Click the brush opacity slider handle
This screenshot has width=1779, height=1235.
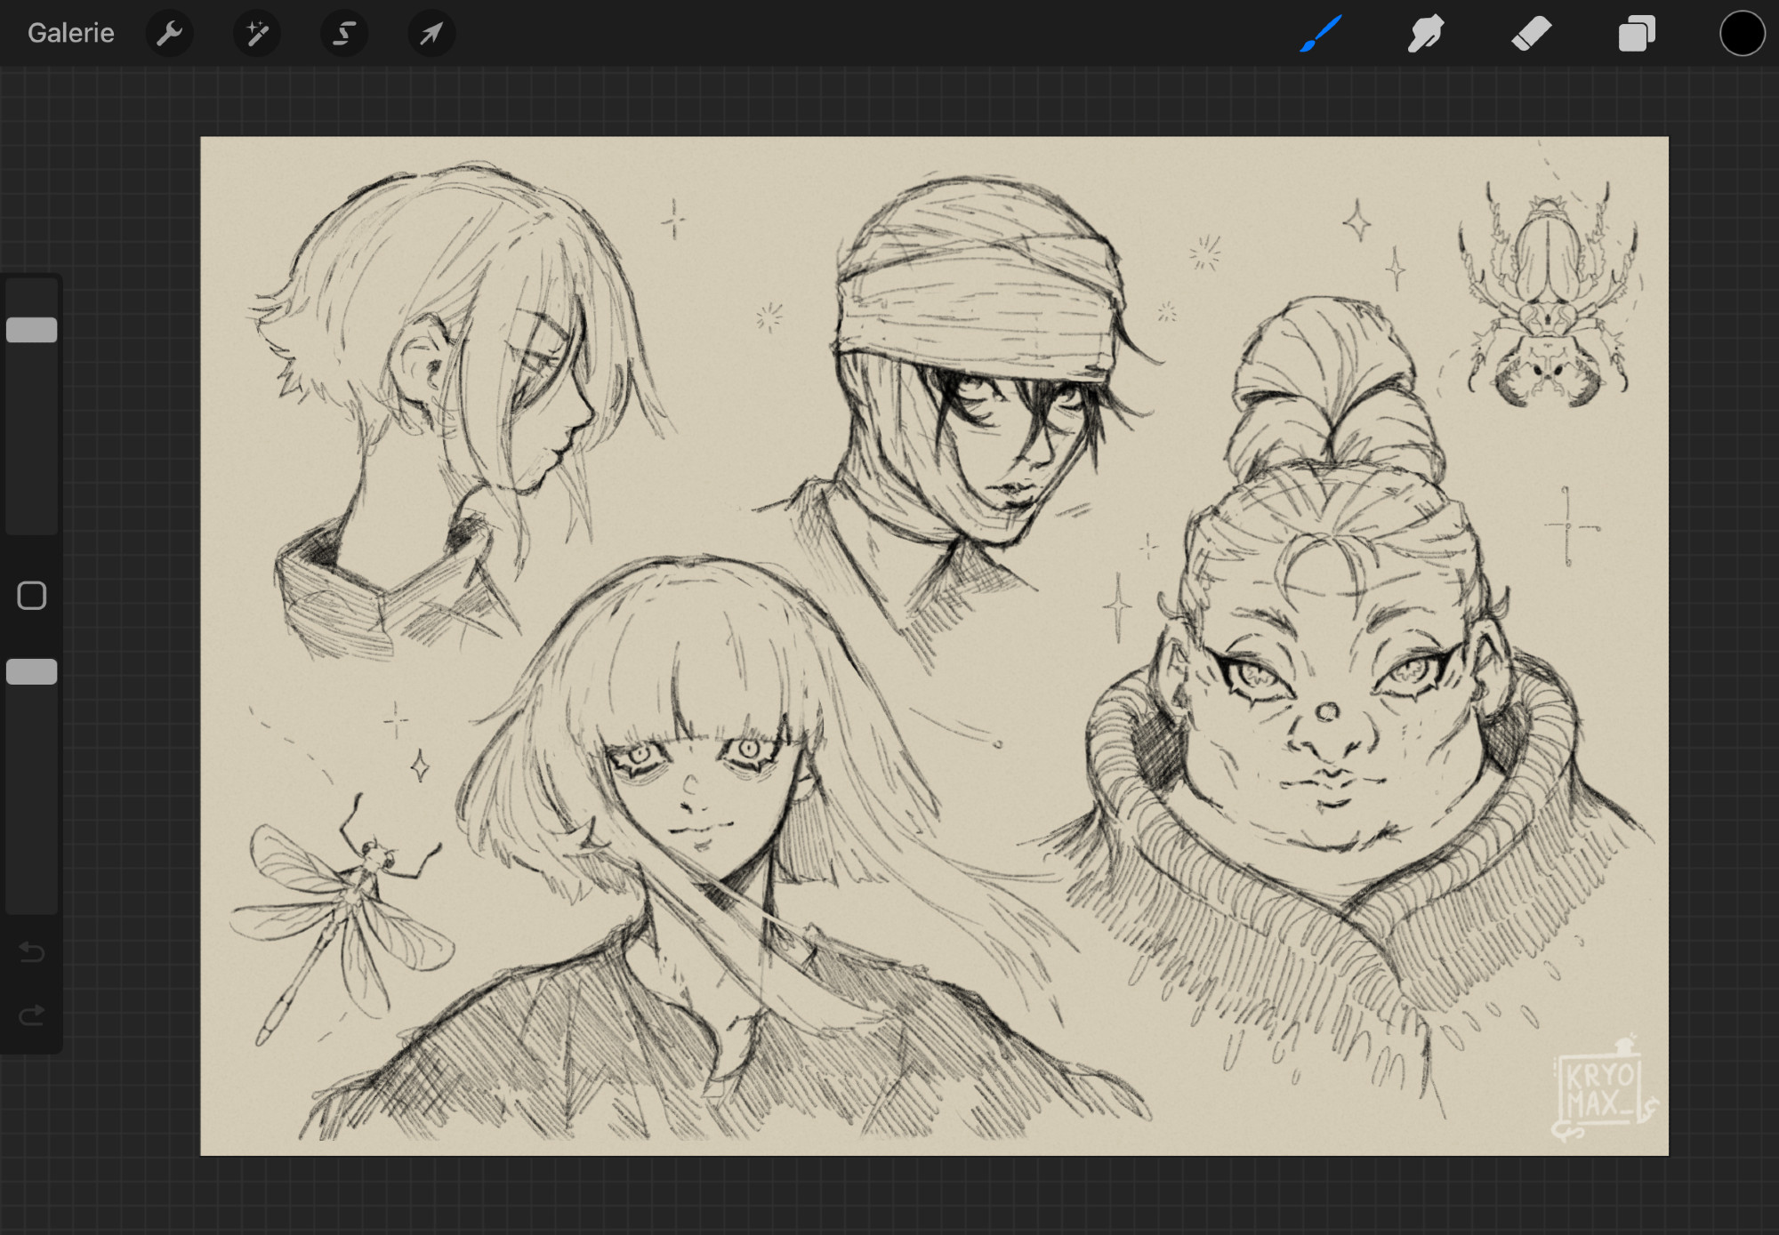(32, 671)
